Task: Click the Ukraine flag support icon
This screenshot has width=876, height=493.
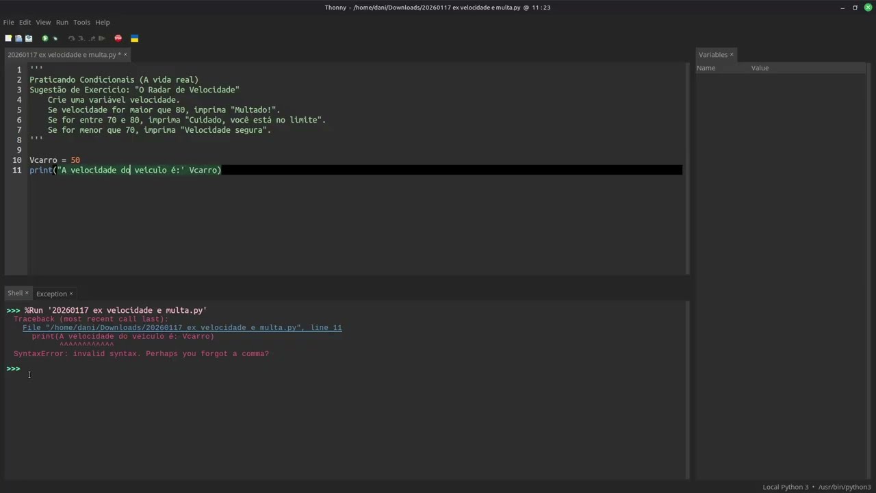Action: point(135,38)
